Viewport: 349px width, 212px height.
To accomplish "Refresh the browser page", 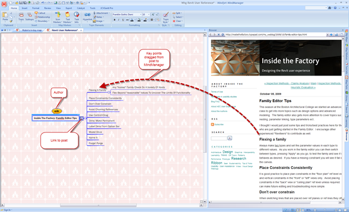I will click(223, 35).
